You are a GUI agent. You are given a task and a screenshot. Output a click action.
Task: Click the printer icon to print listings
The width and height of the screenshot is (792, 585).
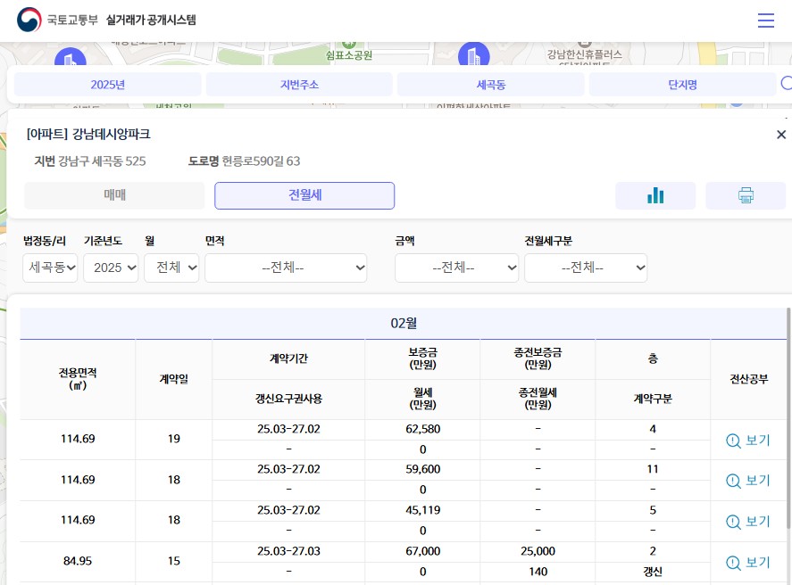pyautogui.click(x=746, y=195)
